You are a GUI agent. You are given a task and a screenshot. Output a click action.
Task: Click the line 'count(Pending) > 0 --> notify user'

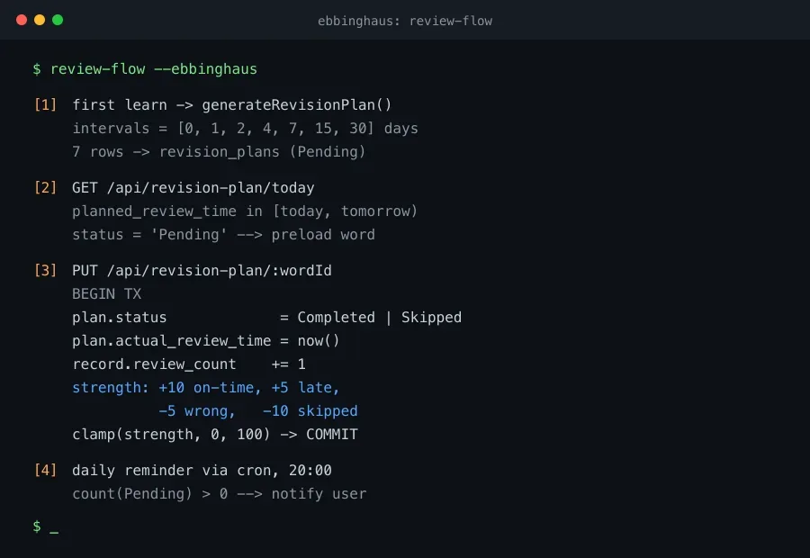click(219, 494)
